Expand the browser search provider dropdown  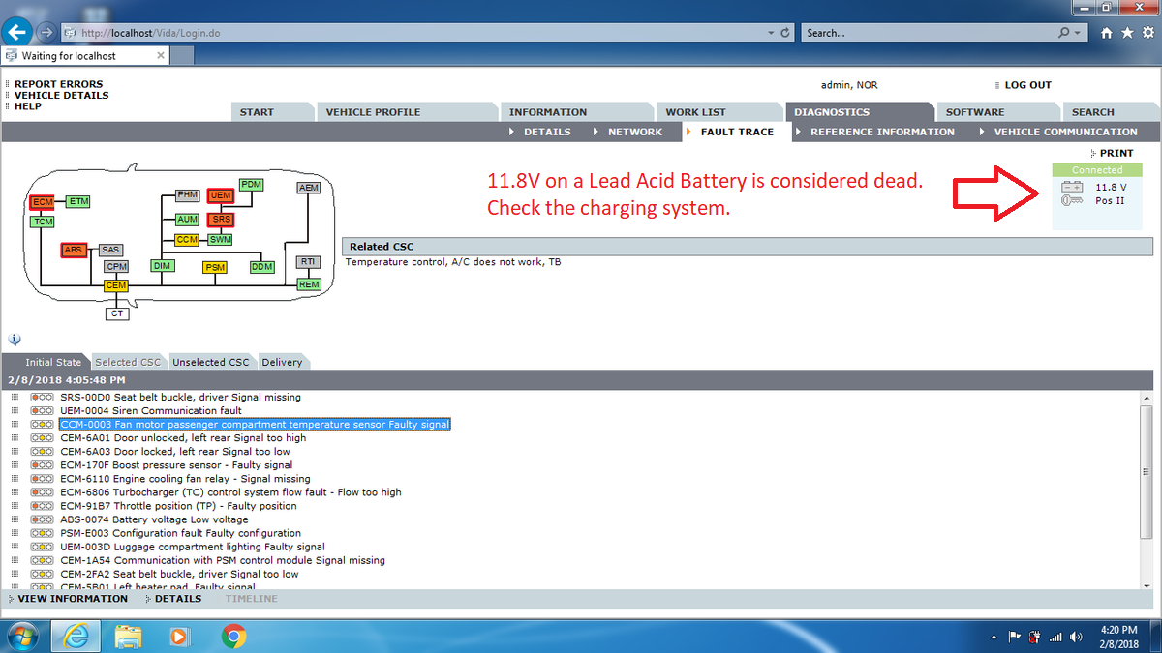[x=1077, y=33]
